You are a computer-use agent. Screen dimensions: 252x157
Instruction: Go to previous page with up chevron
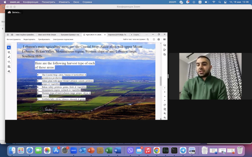point(165,97)
